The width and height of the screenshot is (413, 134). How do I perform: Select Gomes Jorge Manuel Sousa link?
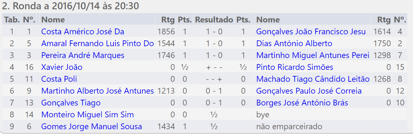(92, 127)
